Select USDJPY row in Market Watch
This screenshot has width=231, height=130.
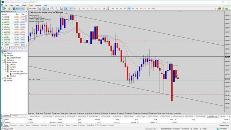point(13,25)
